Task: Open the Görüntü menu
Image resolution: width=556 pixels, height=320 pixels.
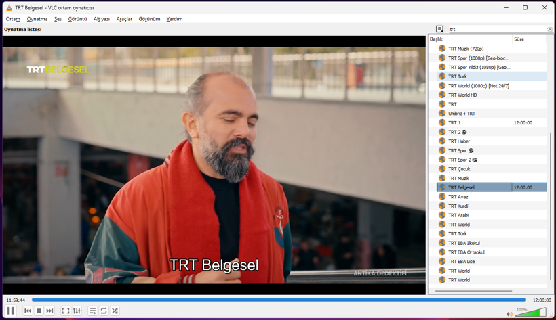Action: 77,19
